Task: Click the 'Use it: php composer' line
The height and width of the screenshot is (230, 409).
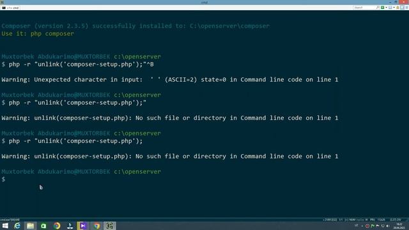Action: click(38, 34)
